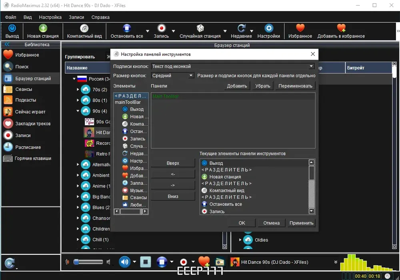The height and width of the screenshot is (280, 400).
Task: Select Сеансы item in Элементы list
Action: pyautogui.click(x=135, y=197)
